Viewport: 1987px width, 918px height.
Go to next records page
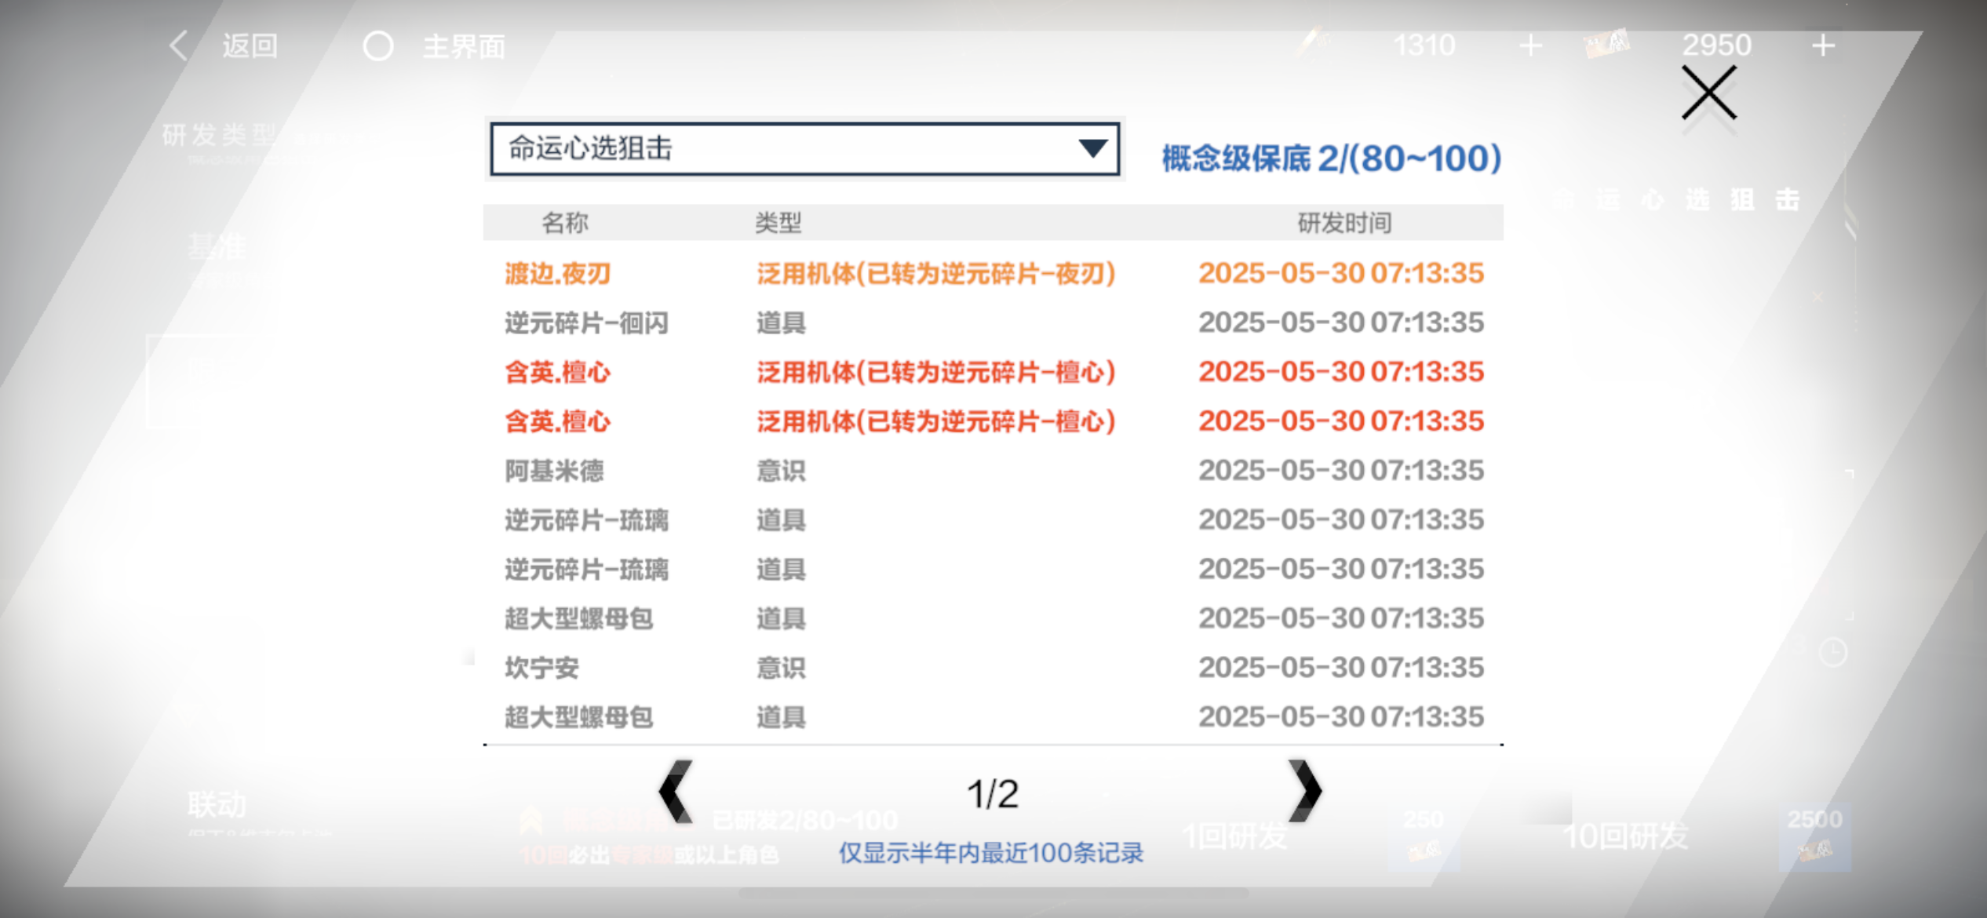click(x=1305, y=791)
